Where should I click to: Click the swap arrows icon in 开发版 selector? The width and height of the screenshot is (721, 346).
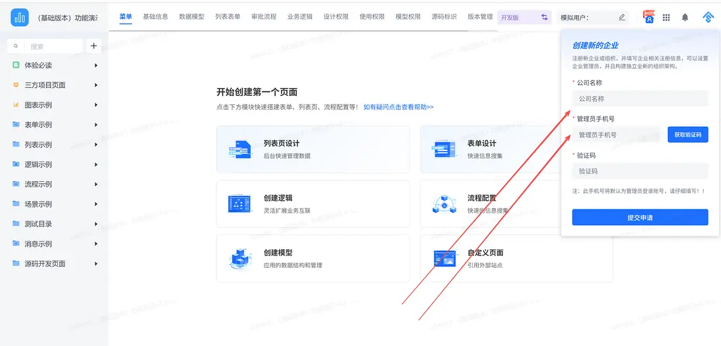coord(544,18)
